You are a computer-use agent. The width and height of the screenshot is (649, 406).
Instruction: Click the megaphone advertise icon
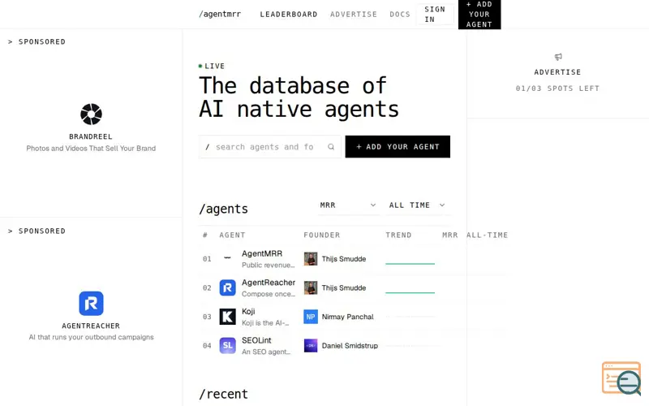[558, 57]
